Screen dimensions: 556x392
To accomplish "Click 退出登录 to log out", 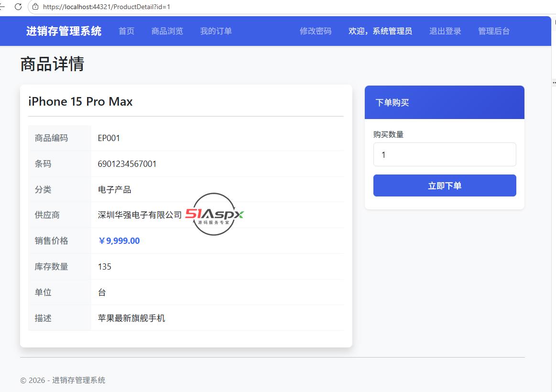I will pyautogui.click(x=445, y=31).
